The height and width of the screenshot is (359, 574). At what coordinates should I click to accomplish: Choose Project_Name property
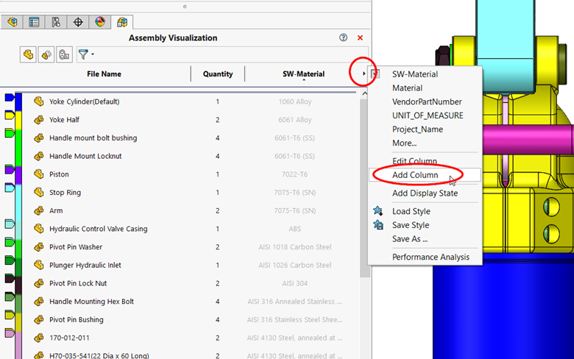click(417, 129)
